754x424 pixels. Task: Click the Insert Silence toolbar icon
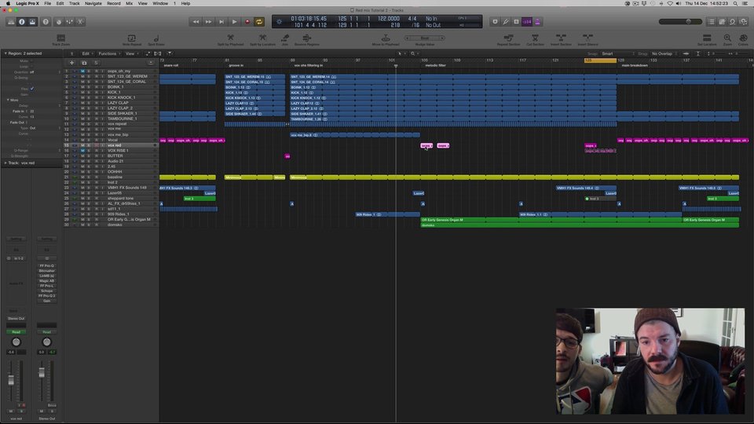(587, 38)
